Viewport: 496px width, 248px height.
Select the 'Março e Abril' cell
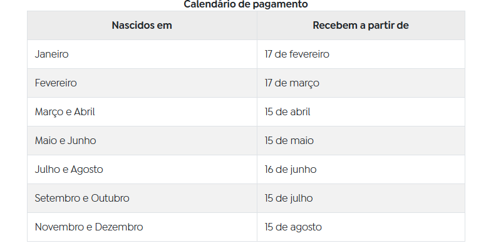142,111
